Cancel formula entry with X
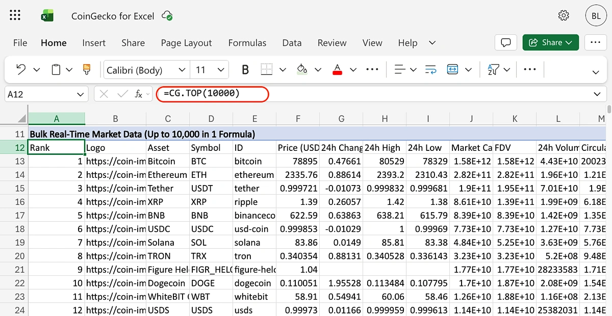Image resolution: width=612 pixels, height=316 pixels. (x=104, y=94)
